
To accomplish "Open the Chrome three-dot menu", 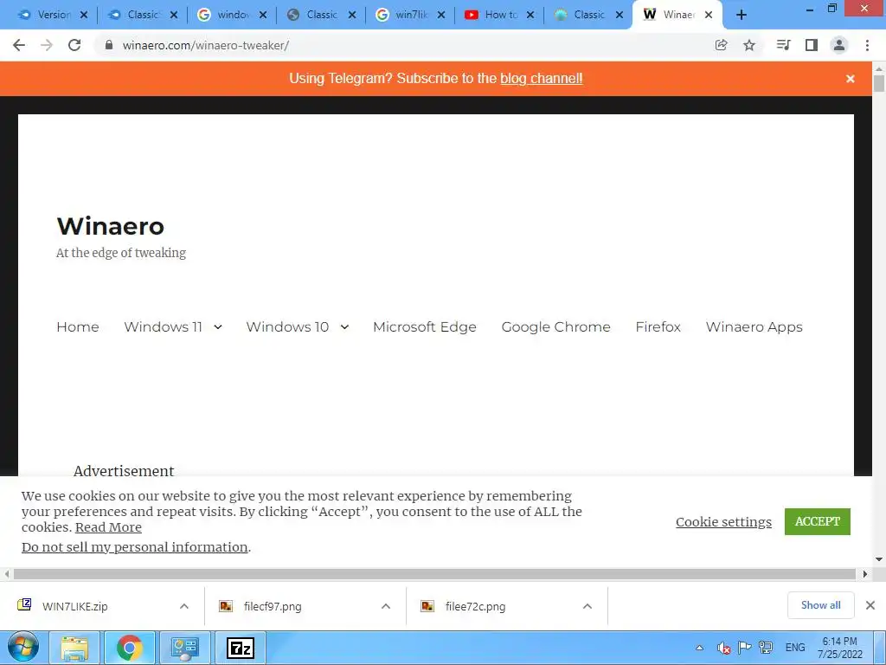I will [x=867, y=45].
